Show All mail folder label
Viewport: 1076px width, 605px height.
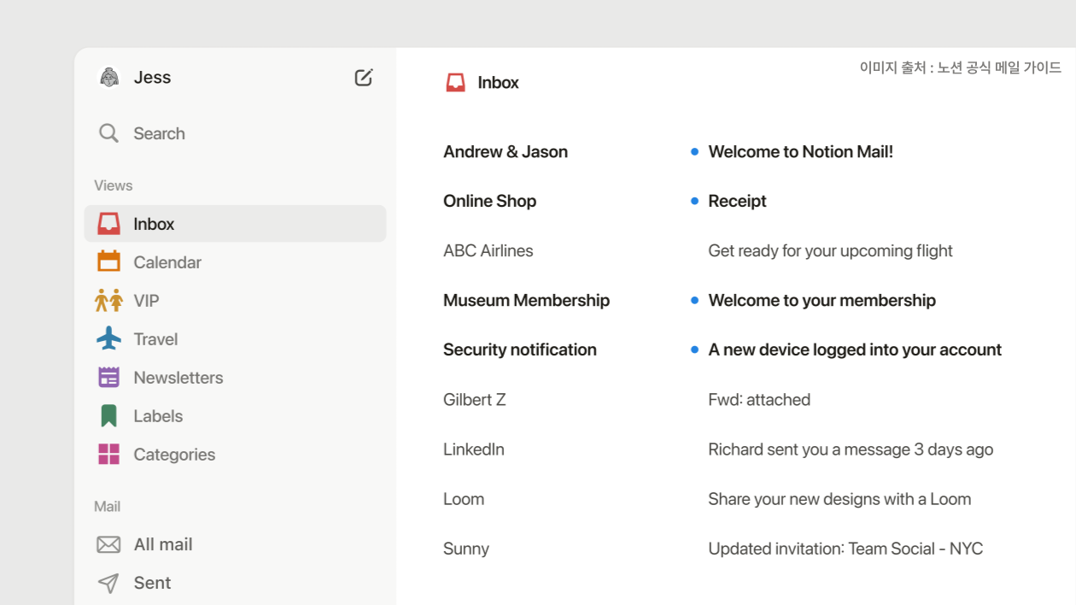pos(163,544)
